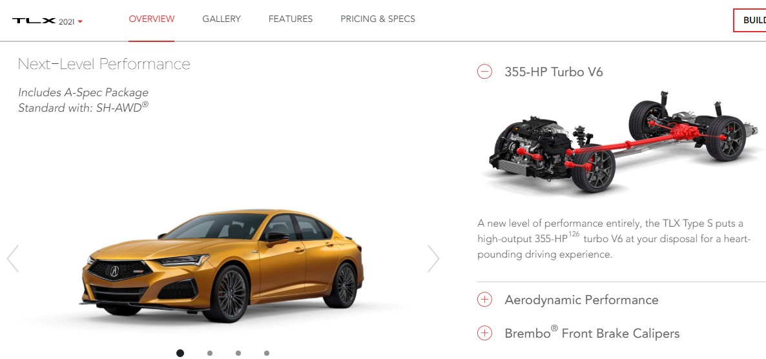Select the third carousel dot
The width and height of the screenshot is (766, 359).
click(x=238, y=353)
